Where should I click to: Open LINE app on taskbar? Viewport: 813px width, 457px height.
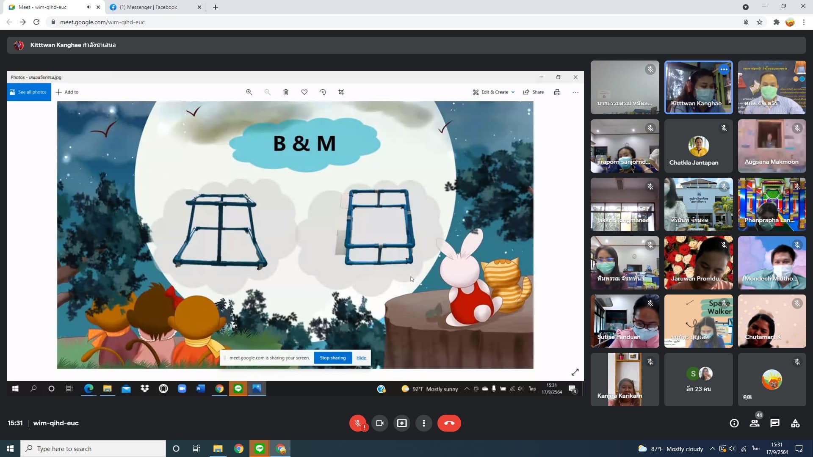(260, 449)
